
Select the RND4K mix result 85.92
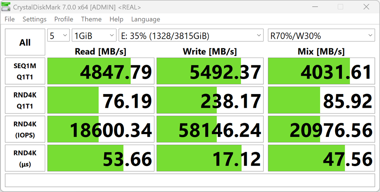pos(321,100)
